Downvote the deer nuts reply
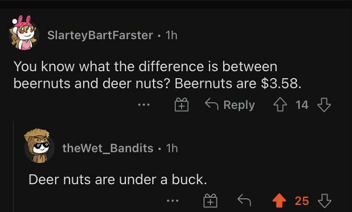352x212 pixels. click(323, 200)
